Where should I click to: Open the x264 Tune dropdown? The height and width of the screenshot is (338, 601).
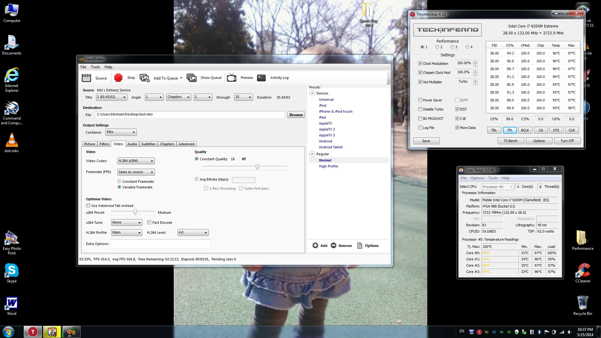(126, 223)
